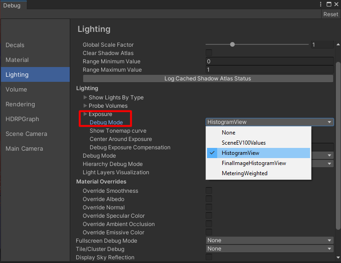This screenshot has width=341, height=263.
Task: Open Tile/Cluster Debug dropdown
Action: (270, 249)
